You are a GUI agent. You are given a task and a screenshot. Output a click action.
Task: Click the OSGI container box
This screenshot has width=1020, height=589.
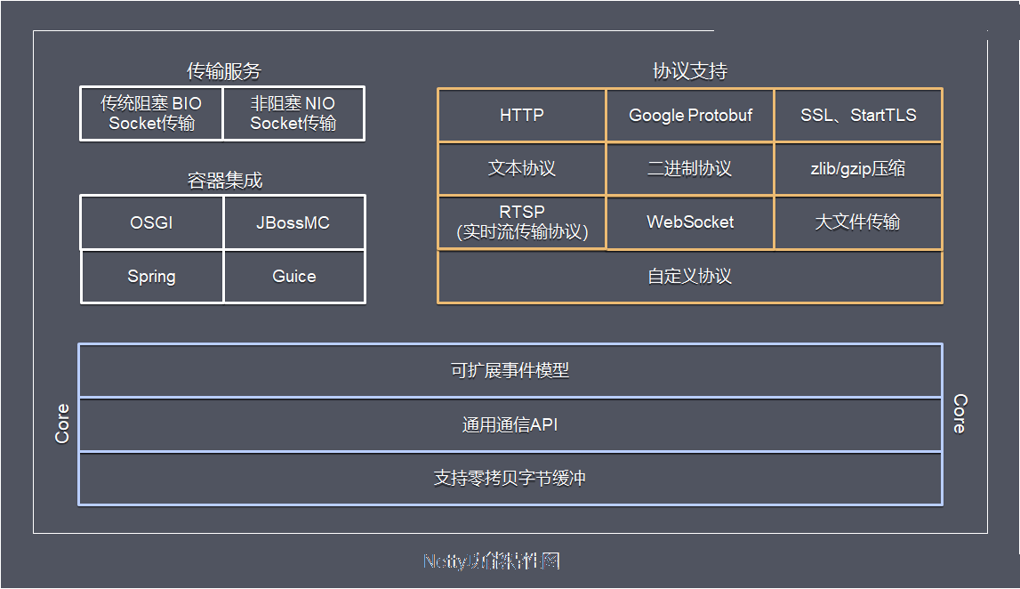coord(151,222)
